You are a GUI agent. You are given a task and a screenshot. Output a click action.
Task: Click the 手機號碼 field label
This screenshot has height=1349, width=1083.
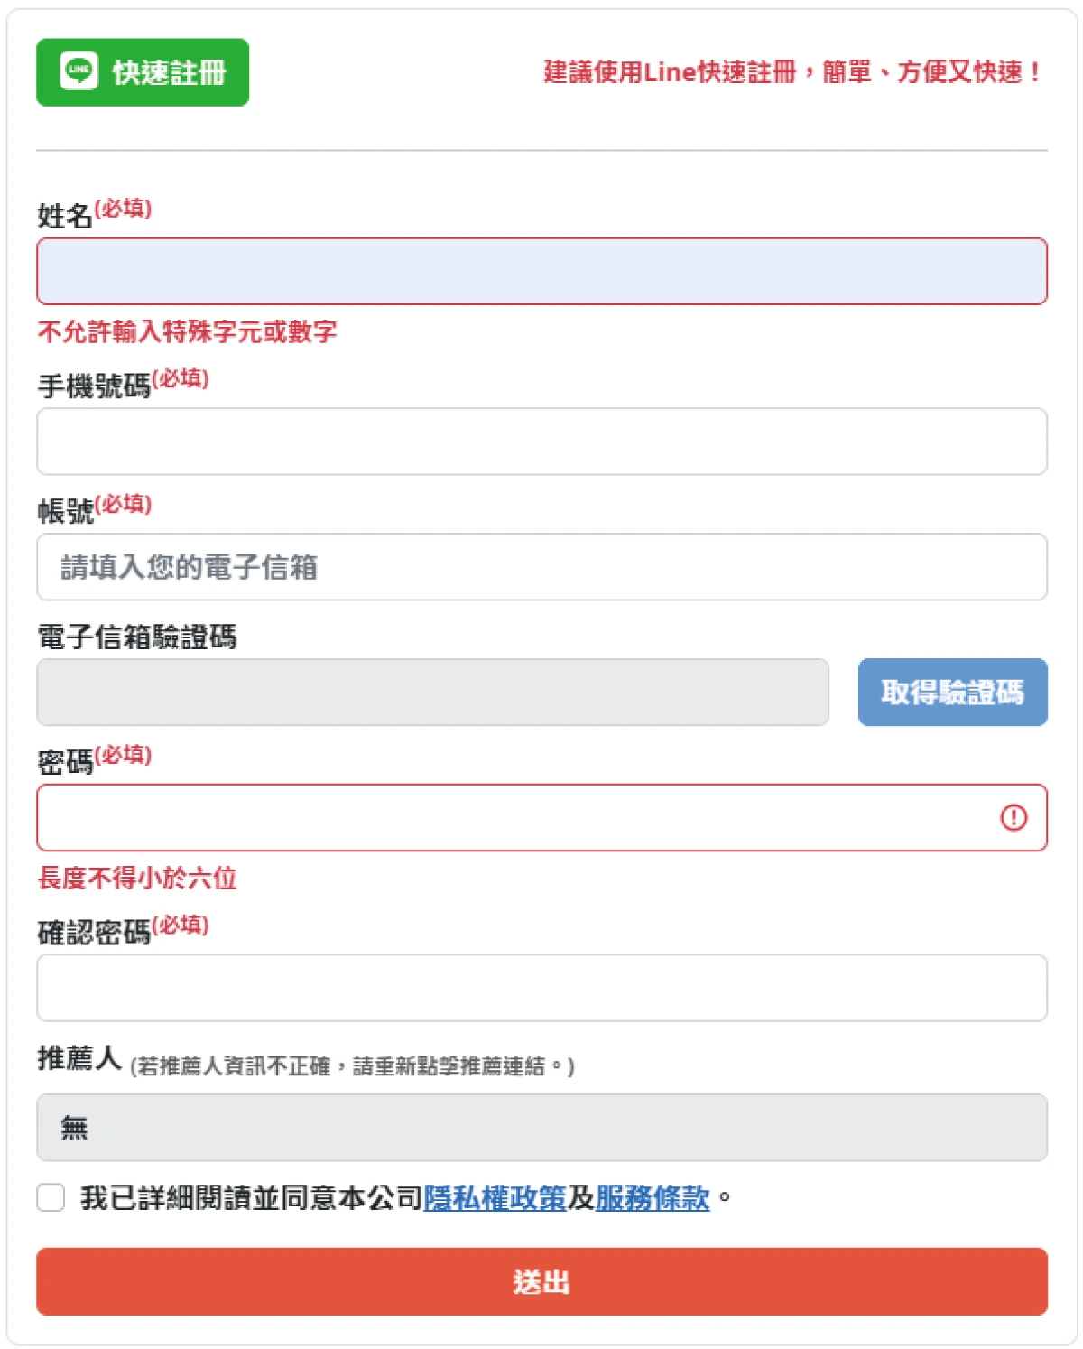click(94, 386)
